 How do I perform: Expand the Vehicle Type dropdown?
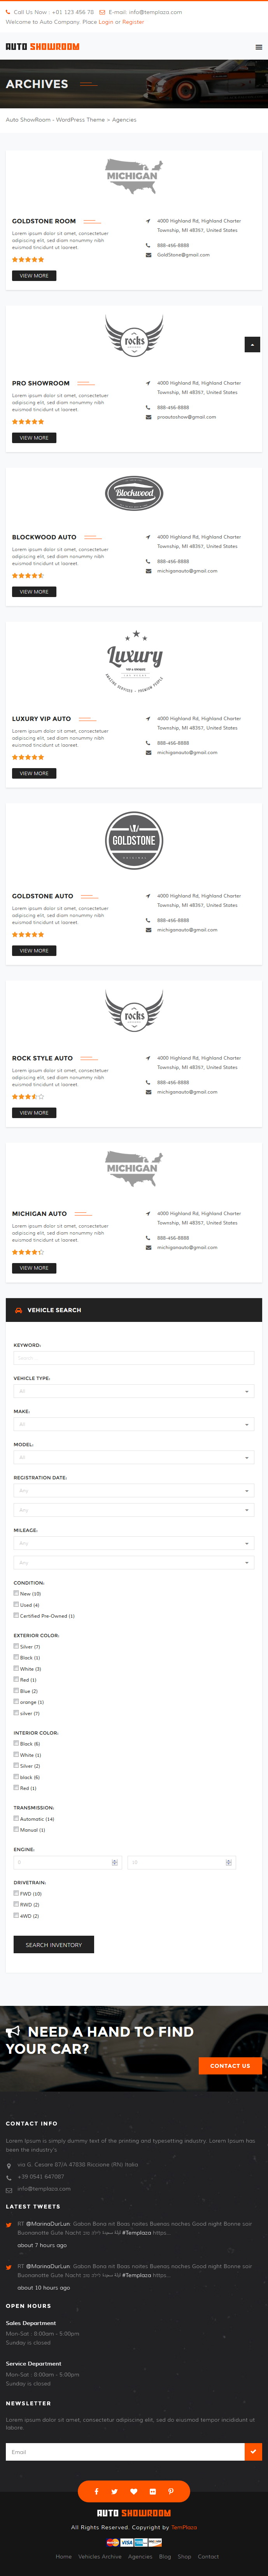(133, 1391)
